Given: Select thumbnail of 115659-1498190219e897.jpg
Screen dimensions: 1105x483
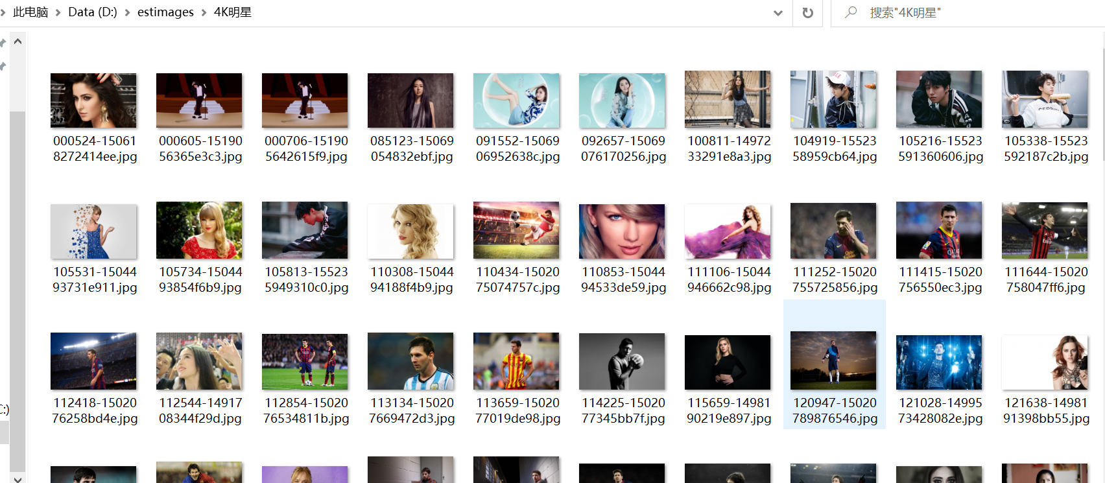Looking at the screenshot, I should (x=728, y=362).
